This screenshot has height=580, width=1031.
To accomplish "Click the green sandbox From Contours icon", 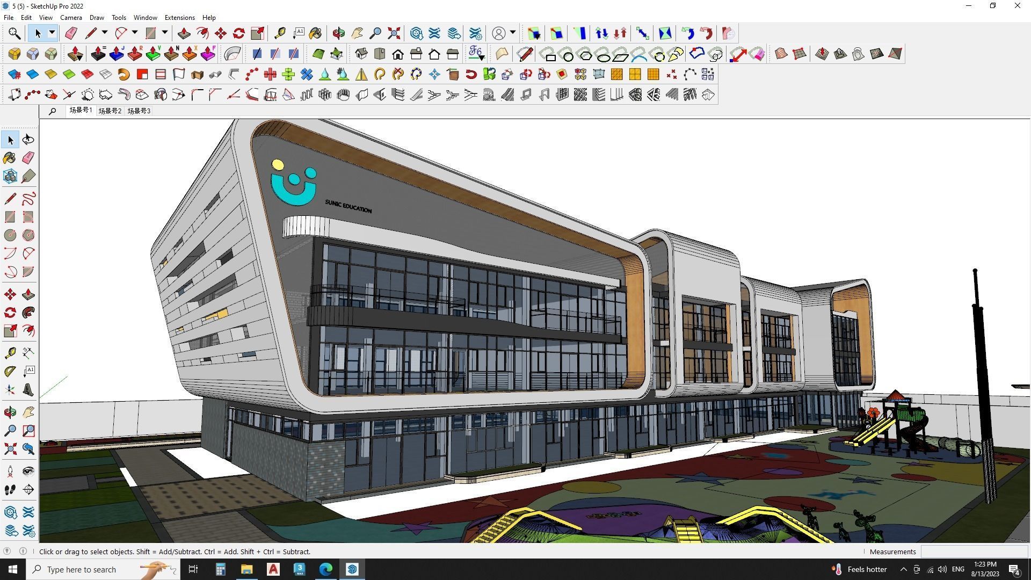I will 318,54.
